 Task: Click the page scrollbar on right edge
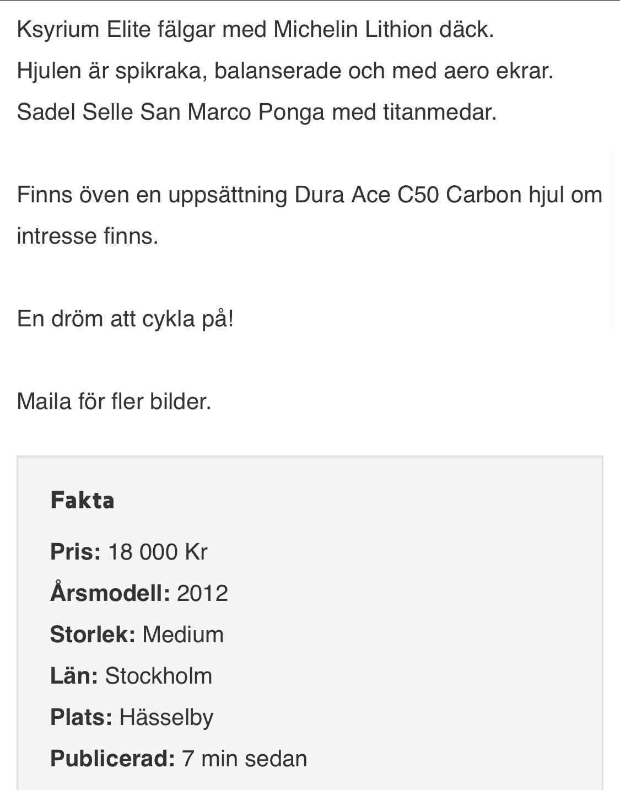pyautogui.click(x=615, y=240)
